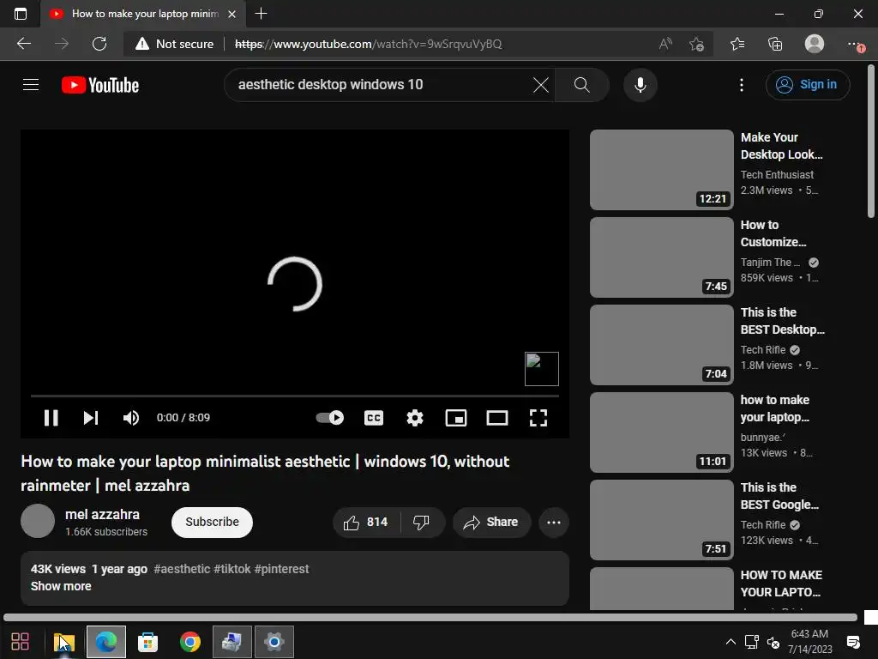Open the tab actions menu

click(21, 14)
